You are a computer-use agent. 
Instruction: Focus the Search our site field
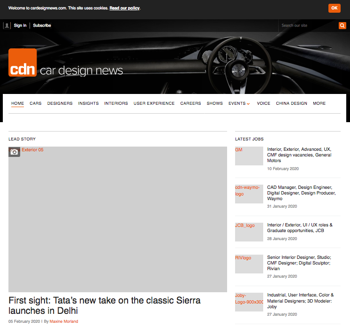pos(309,25)
